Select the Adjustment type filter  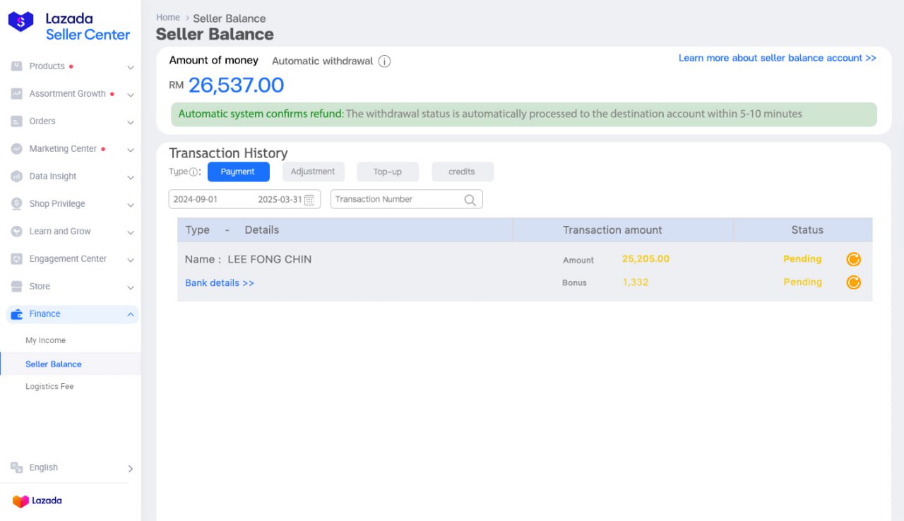tap(313, 172)
